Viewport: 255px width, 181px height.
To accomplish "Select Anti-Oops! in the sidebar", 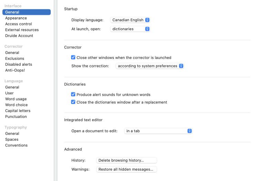I will [x=15, y=70].
